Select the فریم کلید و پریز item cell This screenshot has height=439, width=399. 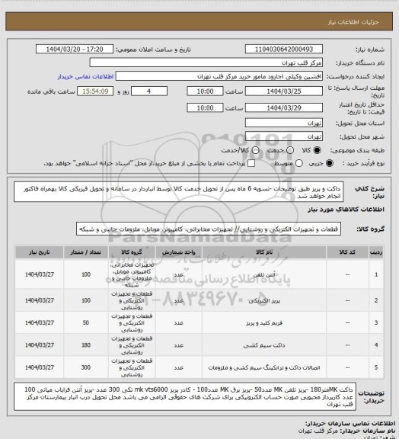coord(264,323)
